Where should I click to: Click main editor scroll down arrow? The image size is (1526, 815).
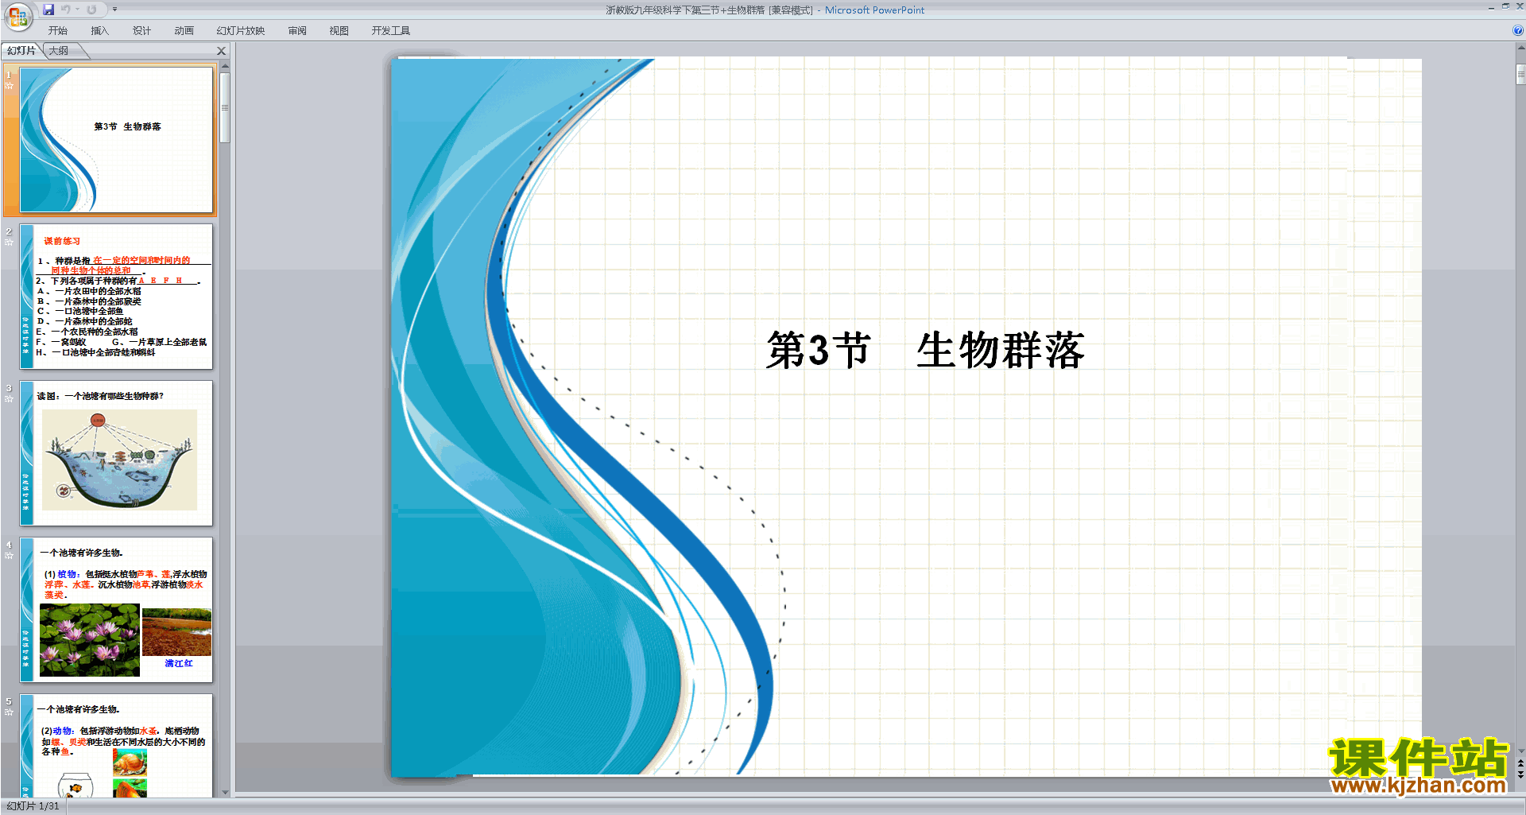[x=1520, y=751]
